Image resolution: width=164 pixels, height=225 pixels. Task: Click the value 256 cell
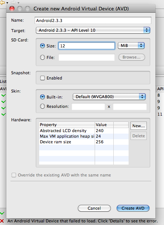coord(104,142)
